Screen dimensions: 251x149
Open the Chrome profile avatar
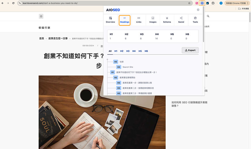[x=221, y=3]
